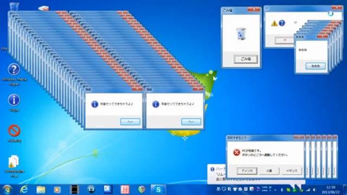
Task: Select the blue info 'i' desktop icon
Action: (14, 100)
